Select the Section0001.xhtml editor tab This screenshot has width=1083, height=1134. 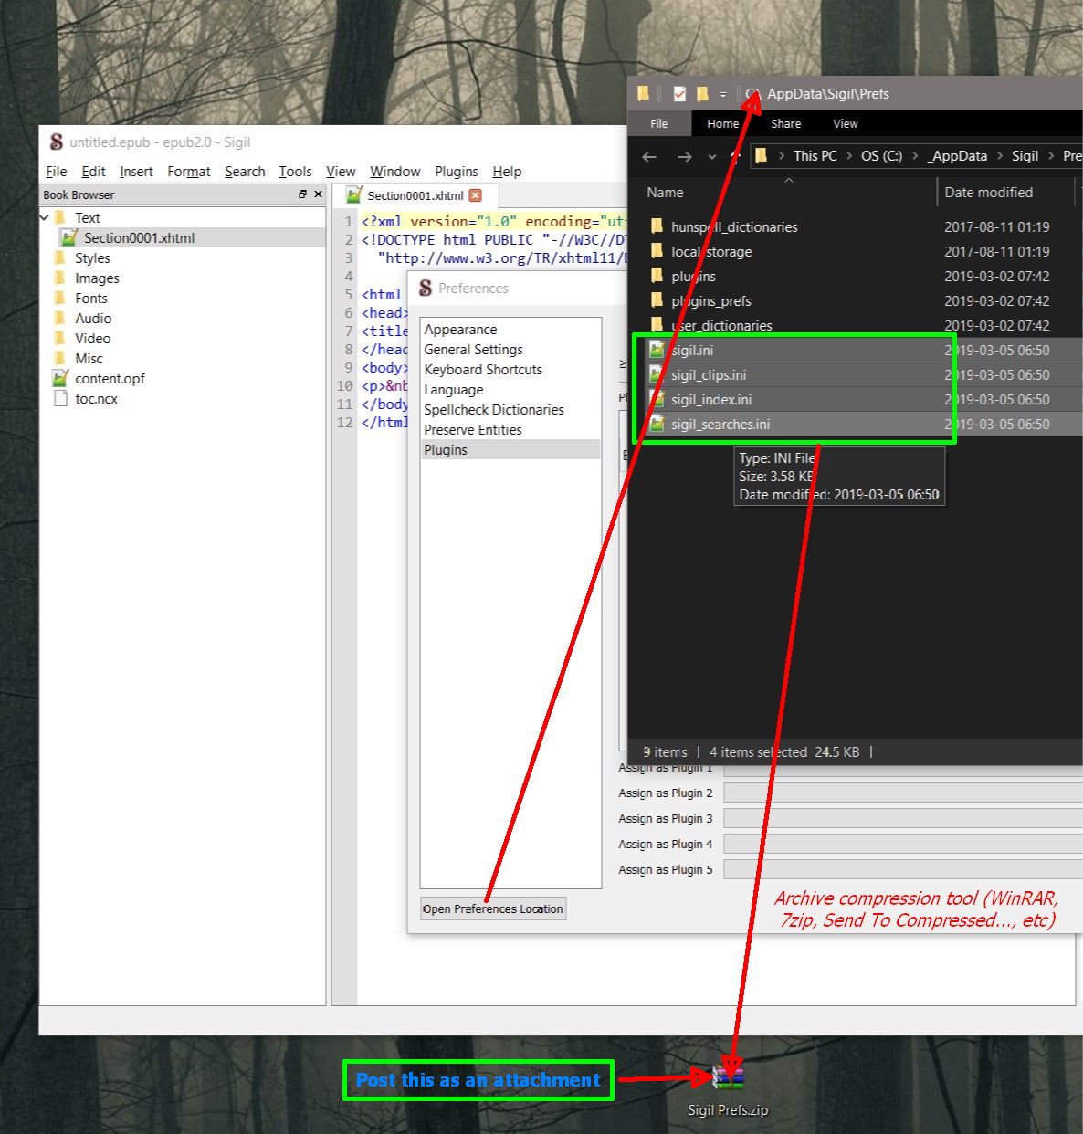point(415,195)
